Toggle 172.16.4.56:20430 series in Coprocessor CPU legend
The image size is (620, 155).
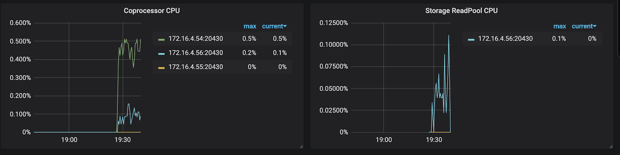(196, 53)
